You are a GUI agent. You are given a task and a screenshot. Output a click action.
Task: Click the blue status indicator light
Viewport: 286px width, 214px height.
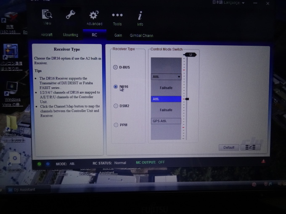pyautogui.click(x=48, y=164)
